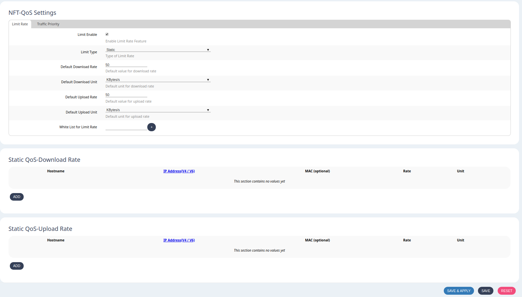Screen dimensions: 522x297
Task: Click ADD under Static QoS-Download Rate
Action: coord(17,197)
